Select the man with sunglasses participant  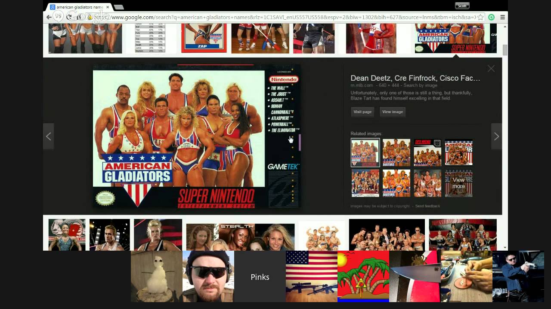click(208, 276)
